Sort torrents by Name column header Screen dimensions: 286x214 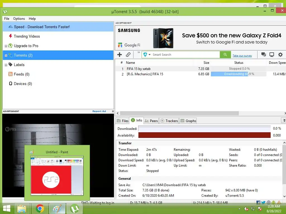159,63
